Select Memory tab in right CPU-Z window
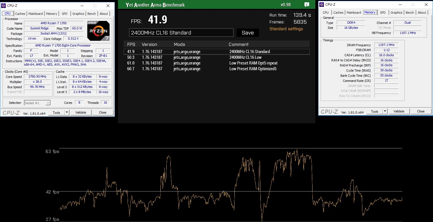Viewport: 433px width, 222px height. point(370,12)
